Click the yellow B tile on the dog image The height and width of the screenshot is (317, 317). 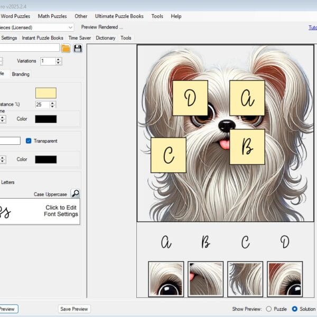(247, 147)
